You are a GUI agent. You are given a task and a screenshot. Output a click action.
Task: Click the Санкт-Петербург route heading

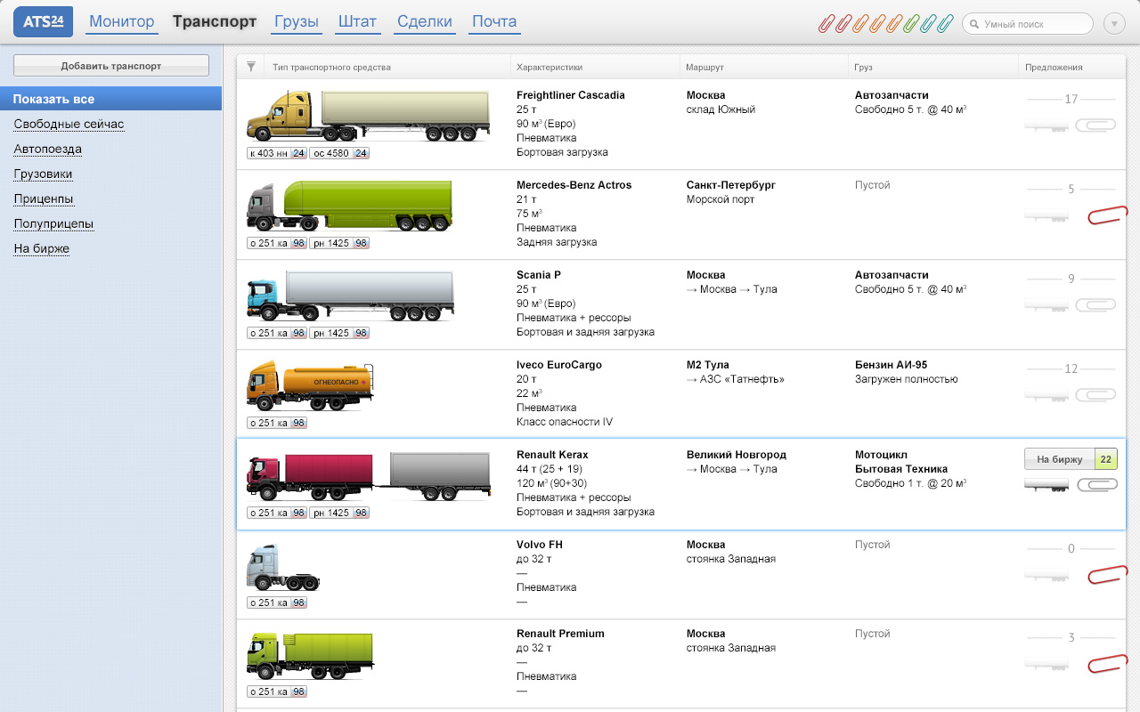coord(731,185)
